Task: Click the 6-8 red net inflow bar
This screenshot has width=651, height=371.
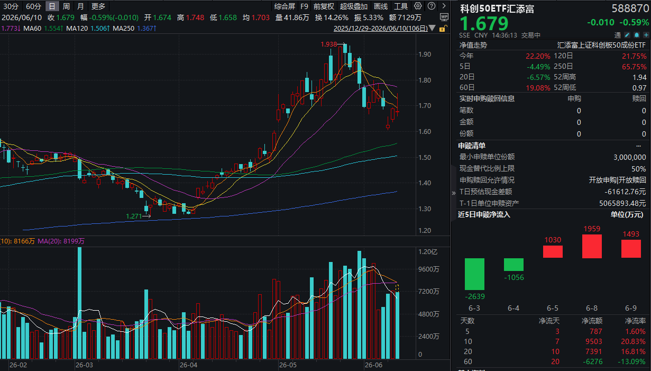Action: coord(592,246)
